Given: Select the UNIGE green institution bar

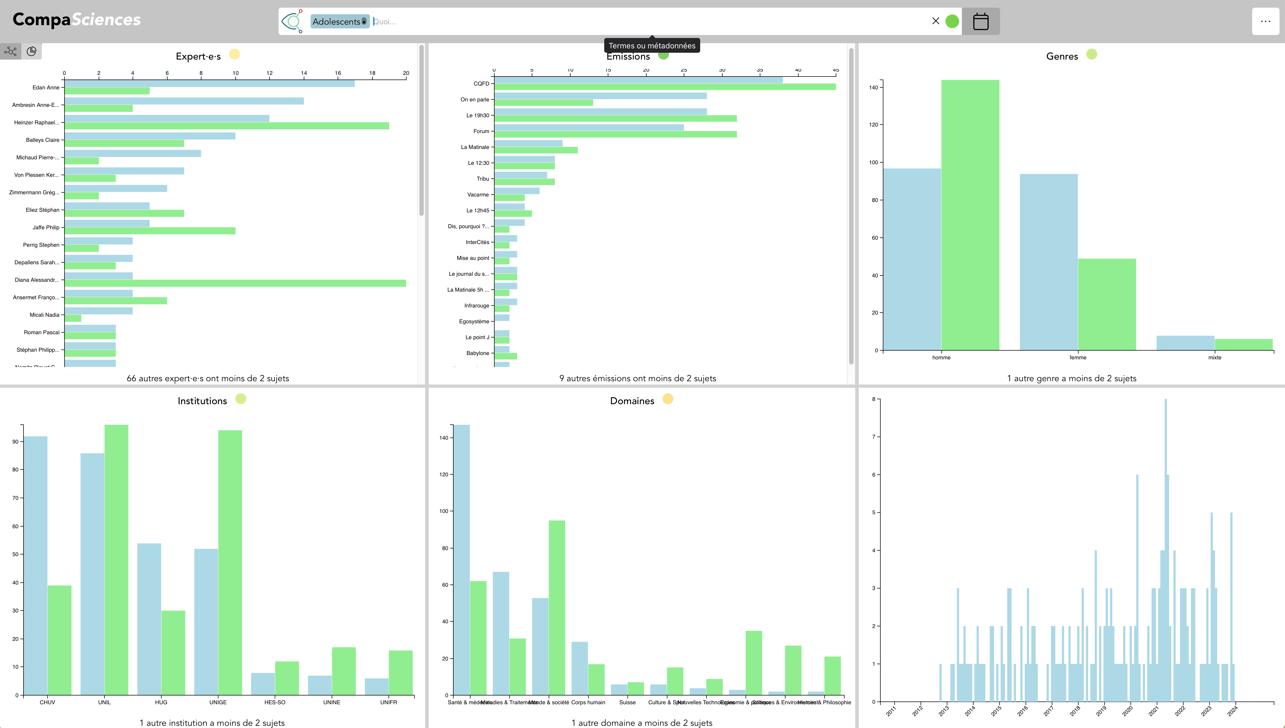Looking at the screenshot, I should coord(230,562).
